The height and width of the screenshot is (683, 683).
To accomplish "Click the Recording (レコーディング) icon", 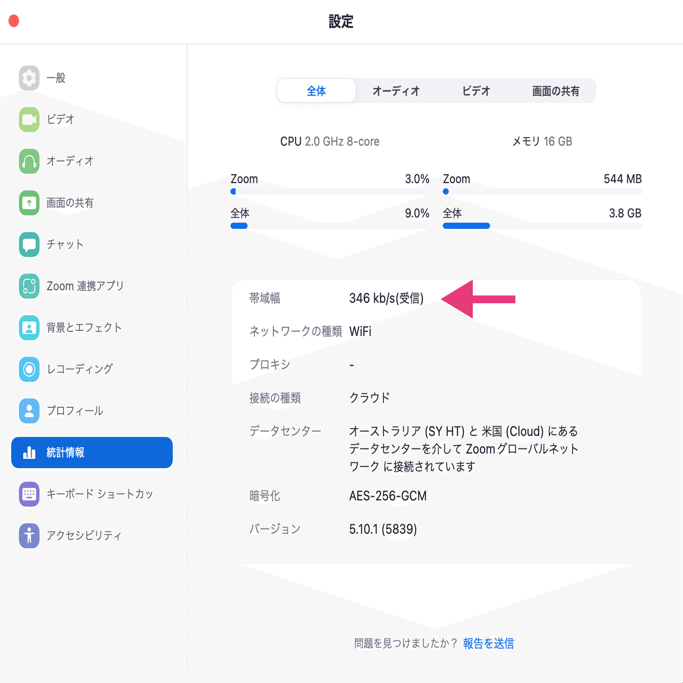I will pyautogui.click(x=29, y=369).
